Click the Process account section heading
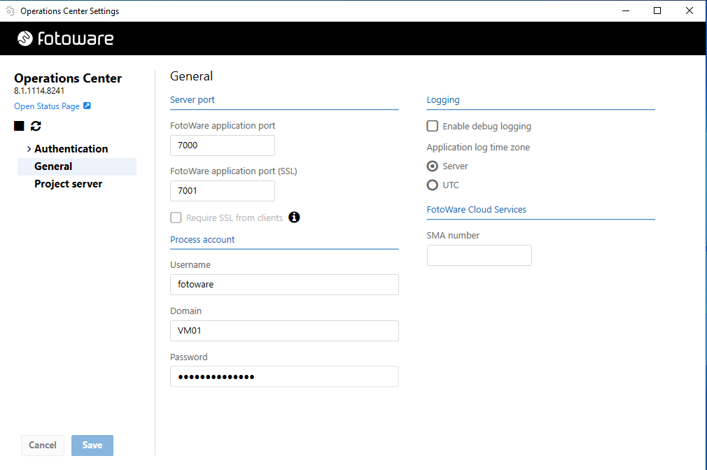Image resolution: width=707 pixels, height=470 pixels. tap(202, 239)
